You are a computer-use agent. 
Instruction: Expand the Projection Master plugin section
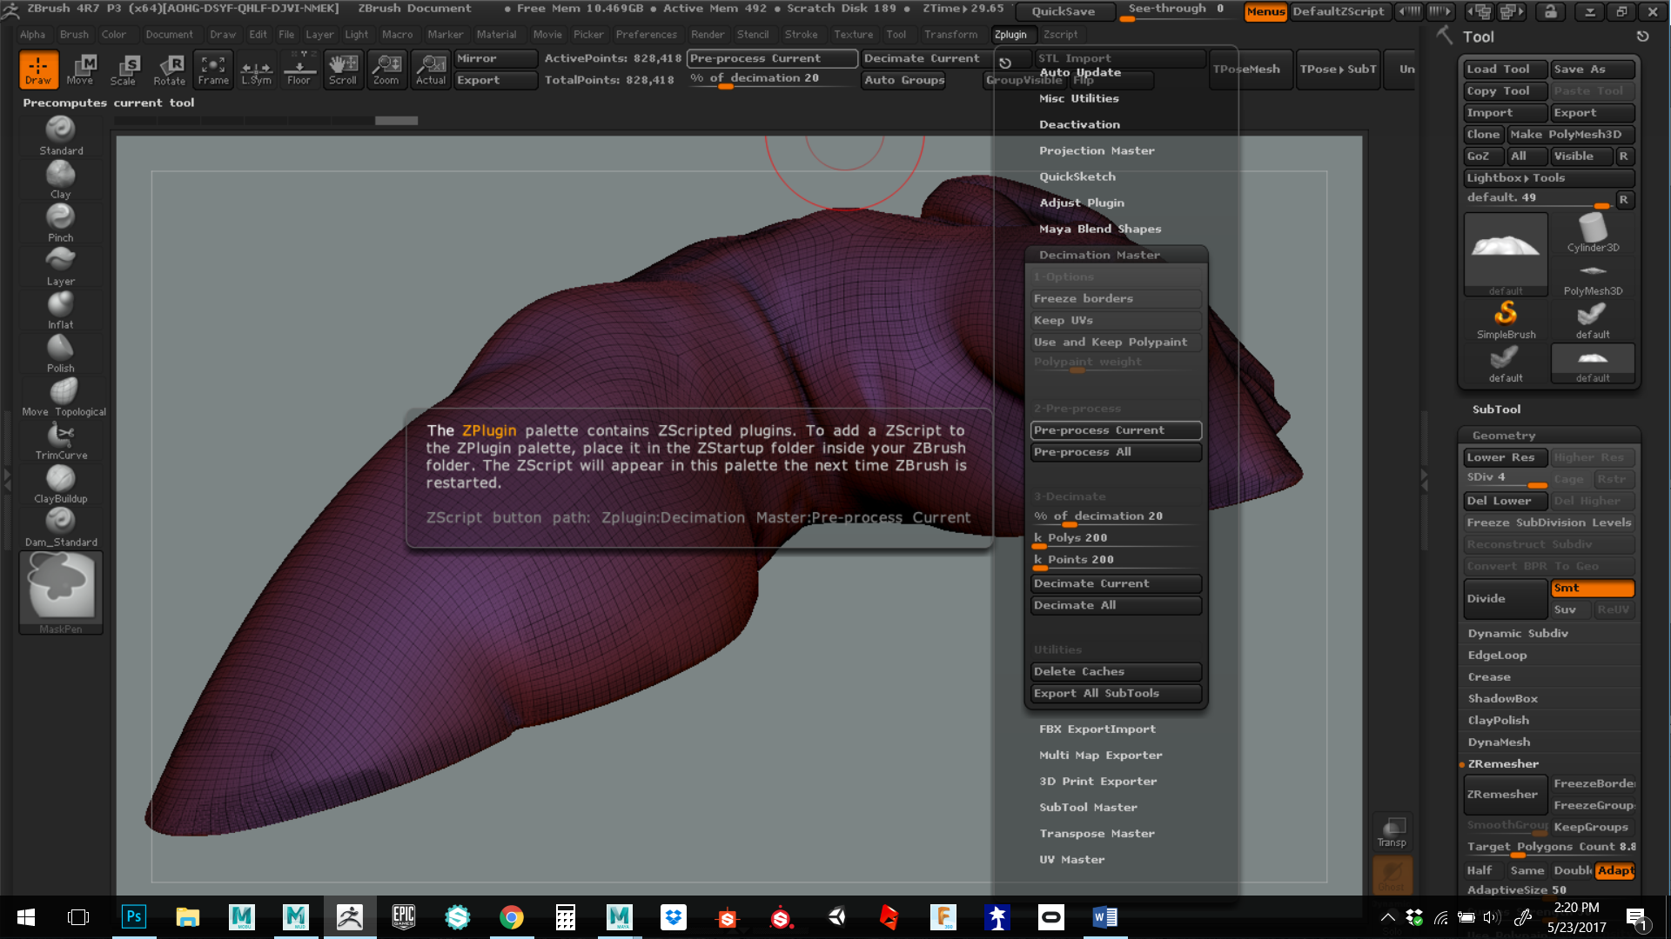(1097, 151)
